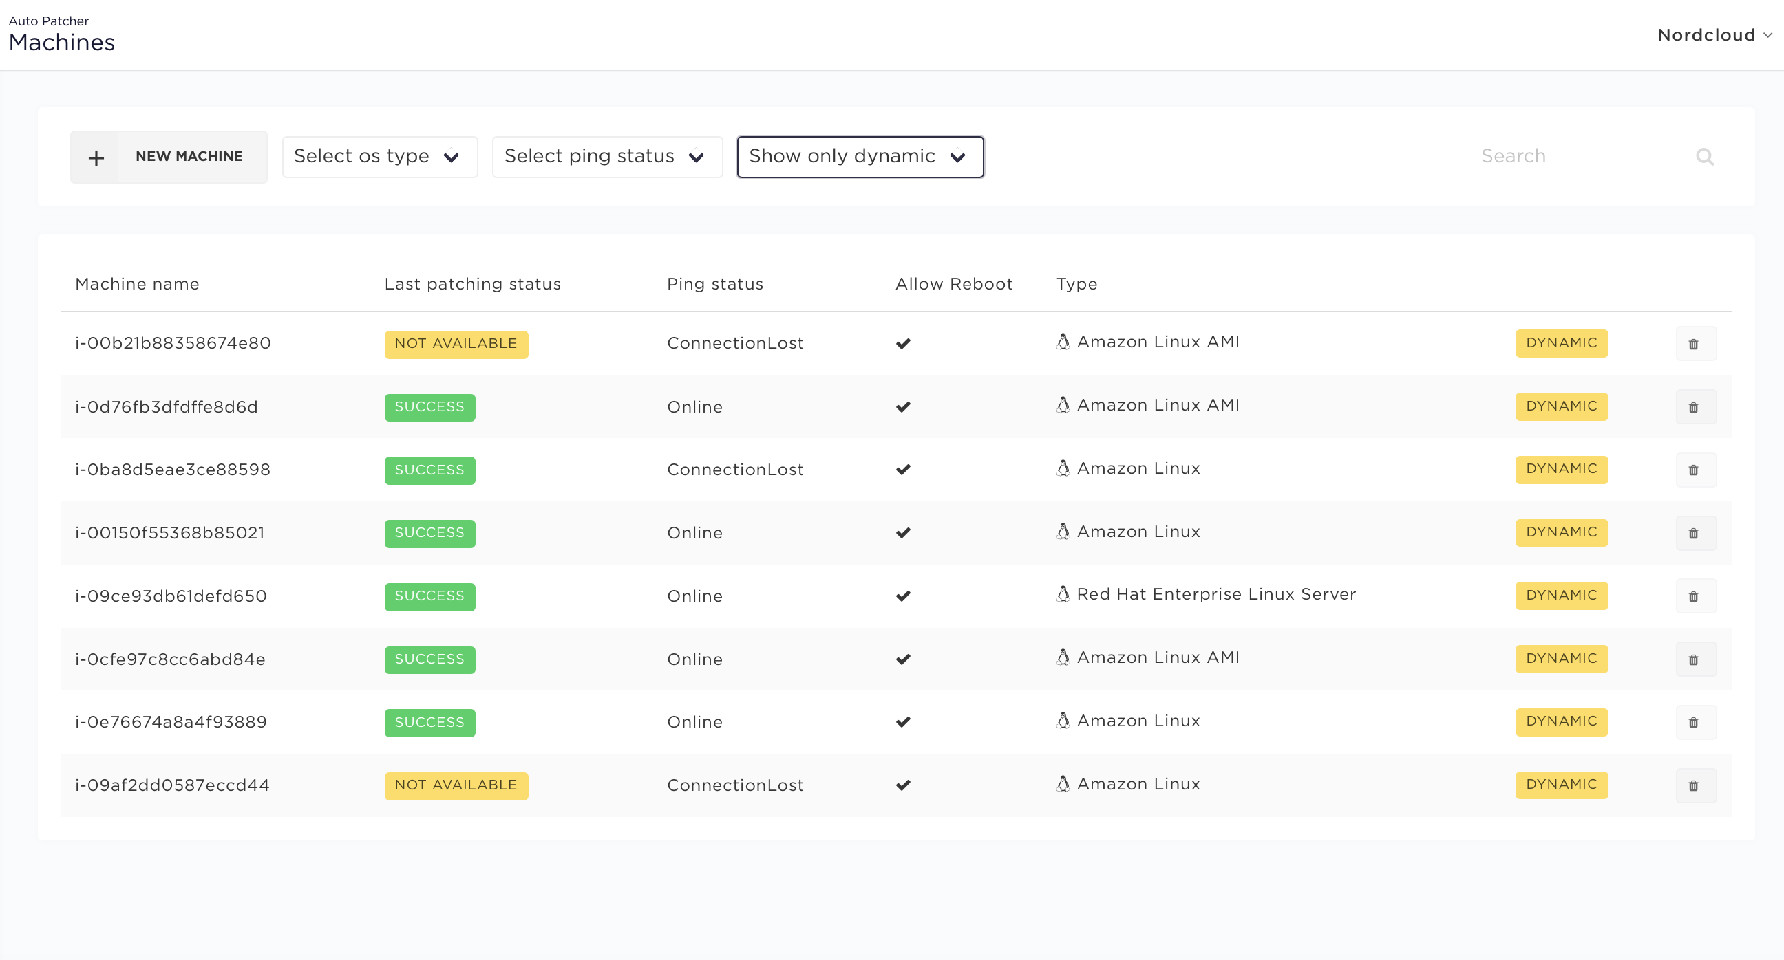Viewport: 1784px width, 960px height.
Task: Expand the Nordcloud account menu
Action: 1714,35
